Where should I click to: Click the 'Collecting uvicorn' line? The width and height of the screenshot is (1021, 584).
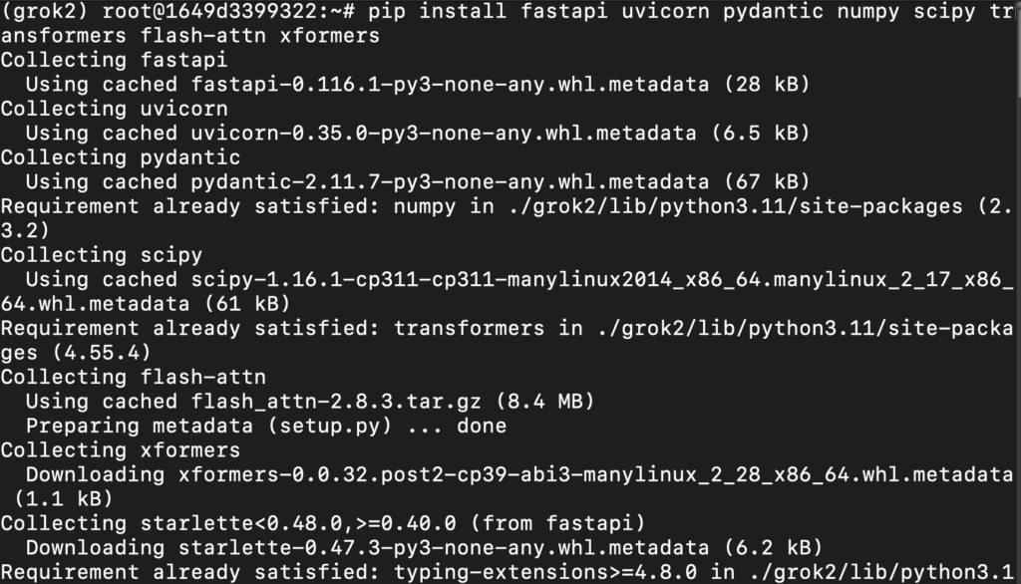pyautogui.click(x=114, y=109)
